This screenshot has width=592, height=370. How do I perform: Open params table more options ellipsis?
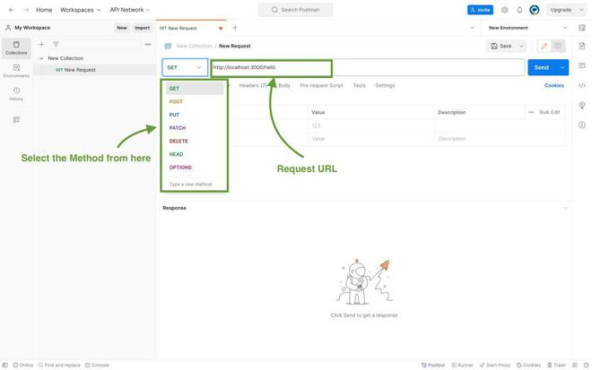(531, 112)
